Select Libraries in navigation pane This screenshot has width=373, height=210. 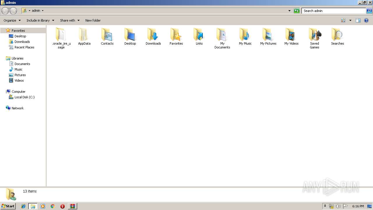pyautogui.click(x=17, y=58)
